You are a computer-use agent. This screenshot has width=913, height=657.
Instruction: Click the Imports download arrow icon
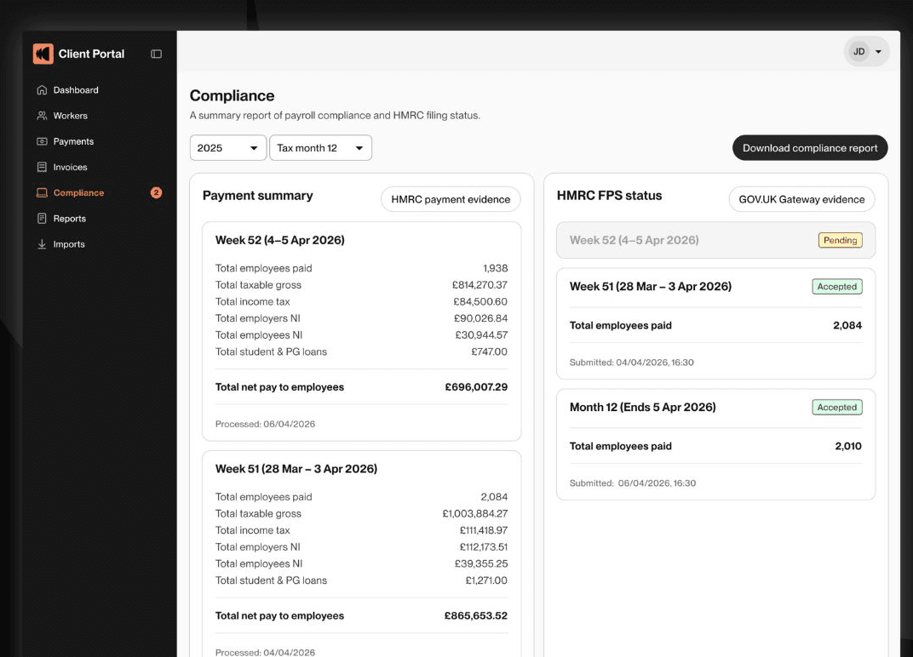(x=42, y=244)
